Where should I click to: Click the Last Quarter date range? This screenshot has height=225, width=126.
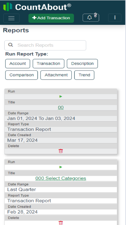22,189
